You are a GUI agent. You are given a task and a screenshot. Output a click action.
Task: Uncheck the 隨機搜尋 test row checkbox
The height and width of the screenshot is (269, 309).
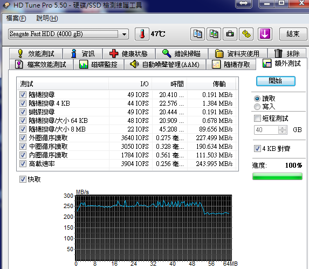pyautogui.click(x=23, y=95)
